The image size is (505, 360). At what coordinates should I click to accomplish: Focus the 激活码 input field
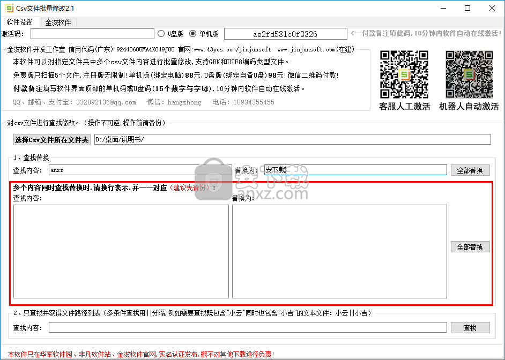coord(92,34)
